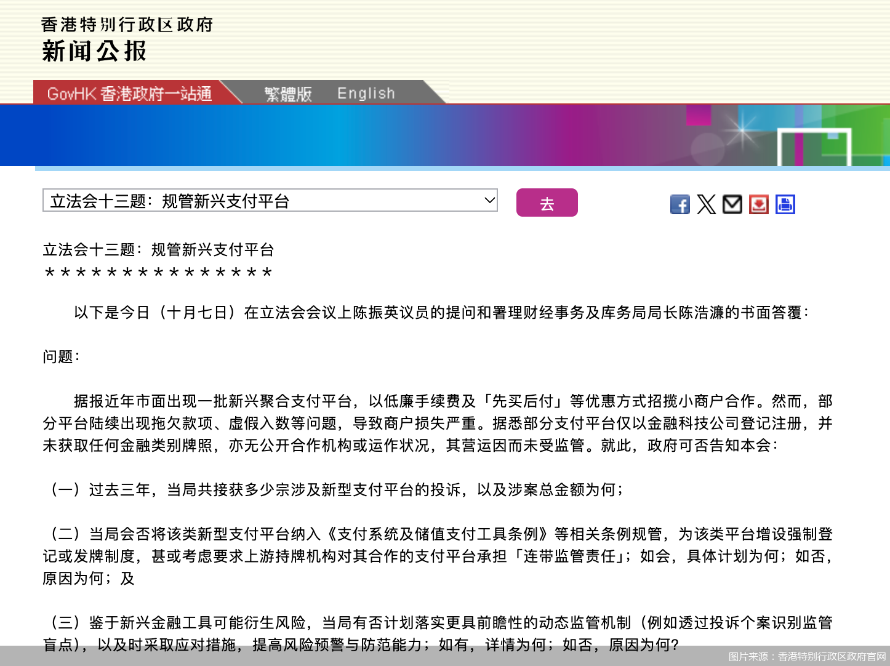Image resolution: width=890 pixels, height=666 pixels.
Task: Click the paragraph starting with 以下是今日
Action: 441,313
